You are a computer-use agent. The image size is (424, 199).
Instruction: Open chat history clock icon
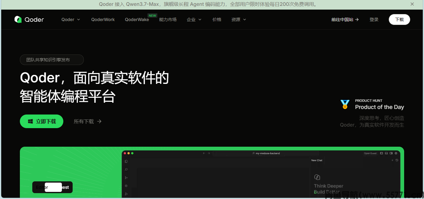pos(397,160)
